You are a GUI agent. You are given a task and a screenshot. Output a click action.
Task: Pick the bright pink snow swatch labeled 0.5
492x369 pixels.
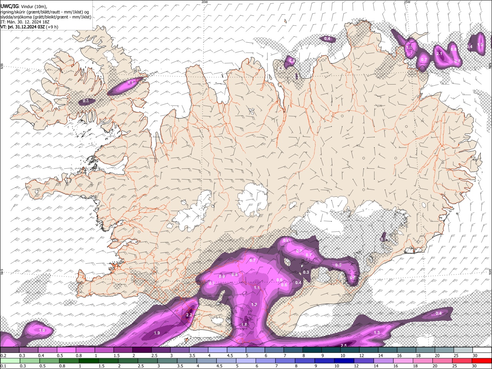click(x=66, y=350)
